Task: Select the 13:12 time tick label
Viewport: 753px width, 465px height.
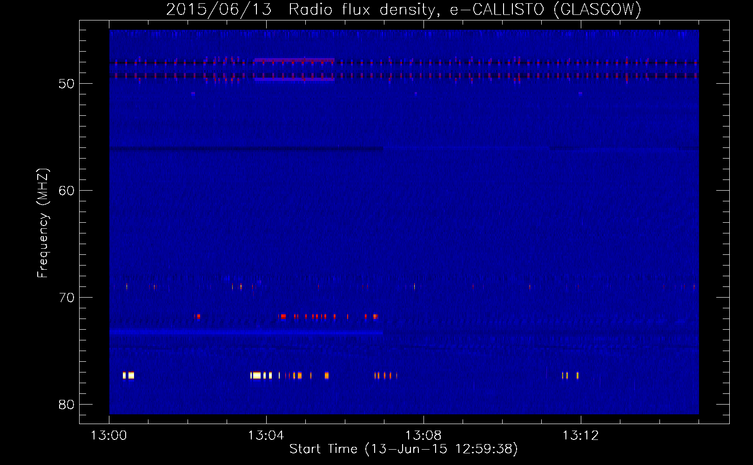Action: [581, 436]
